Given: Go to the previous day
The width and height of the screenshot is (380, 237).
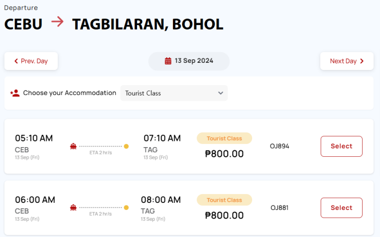Looking at the screenshot, I should coord(31,61).
